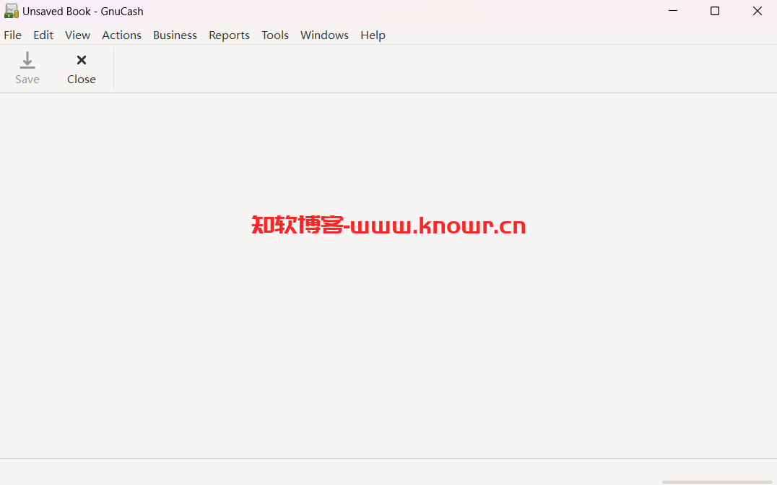Open the Windows menu
Image resolution: width=777 pixels, height=485 pixels.
[x=324, y=35]
